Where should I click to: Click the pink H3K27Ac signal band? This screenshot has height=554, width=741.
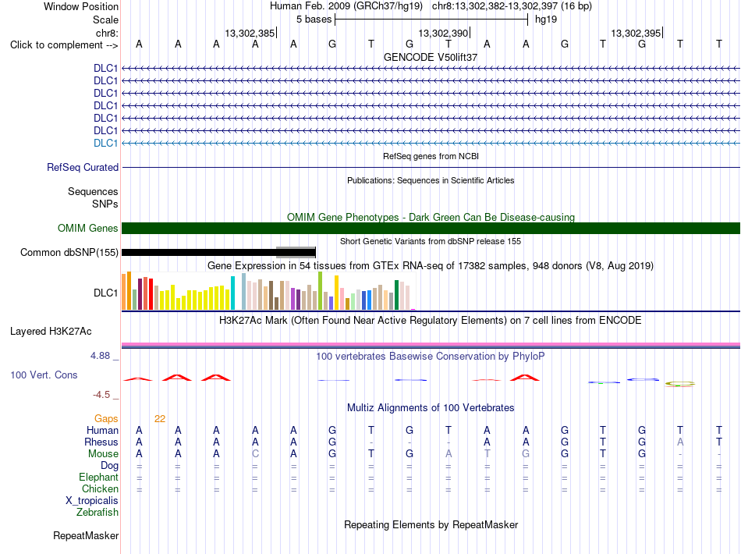click(431, 345)
